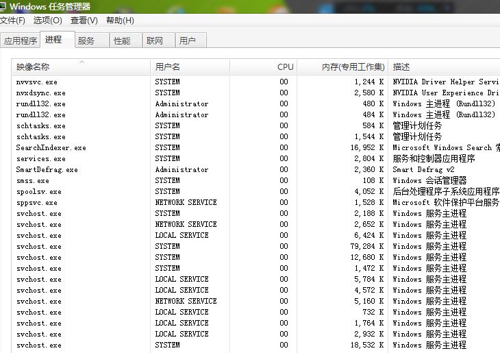This screenshot has height=353, width=500.
Task: Select the SmartDefrag.exe process
Action: (x=47, y=169)
